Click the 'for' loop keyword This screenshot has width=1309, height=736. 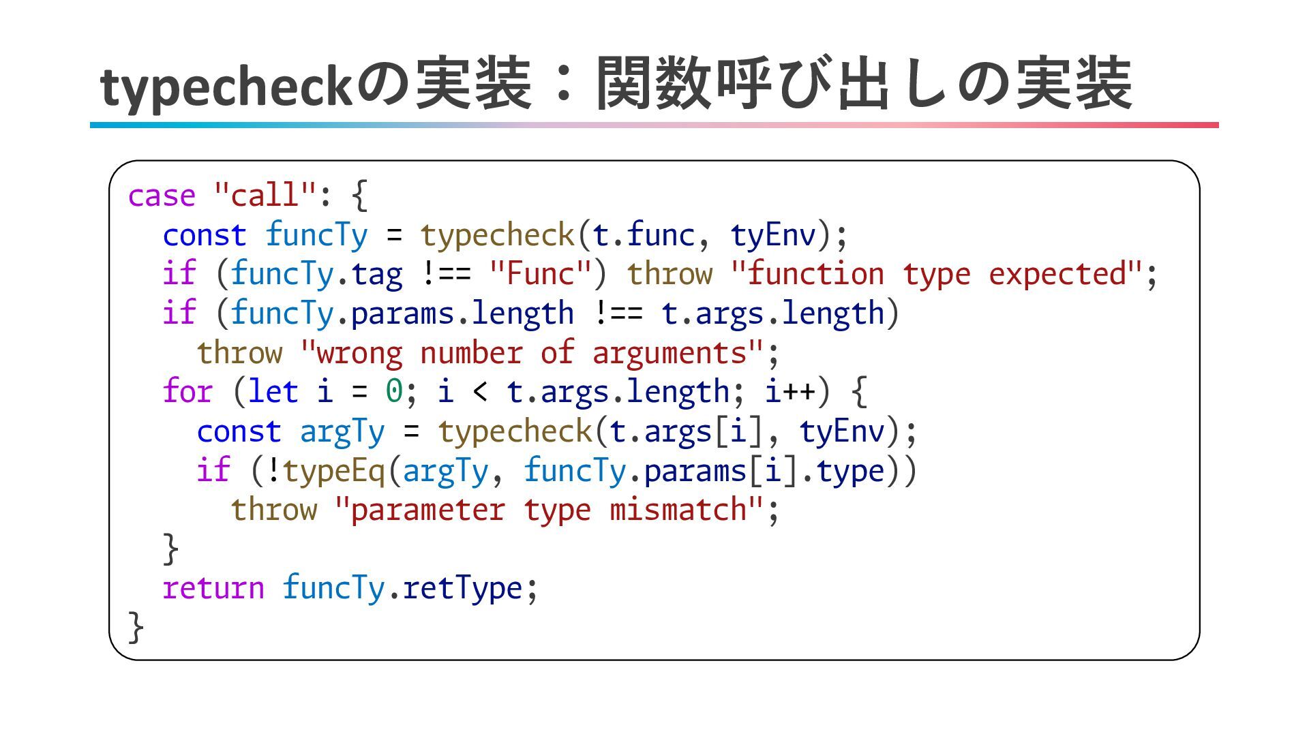coord(187,392)
